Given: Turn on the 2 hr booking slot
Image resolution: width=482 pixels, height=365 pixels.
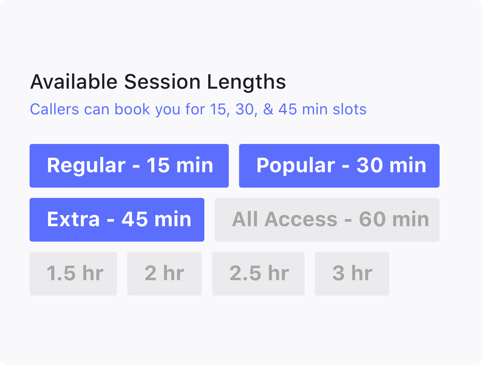Looking at the screenshot, I should (165, 273).
